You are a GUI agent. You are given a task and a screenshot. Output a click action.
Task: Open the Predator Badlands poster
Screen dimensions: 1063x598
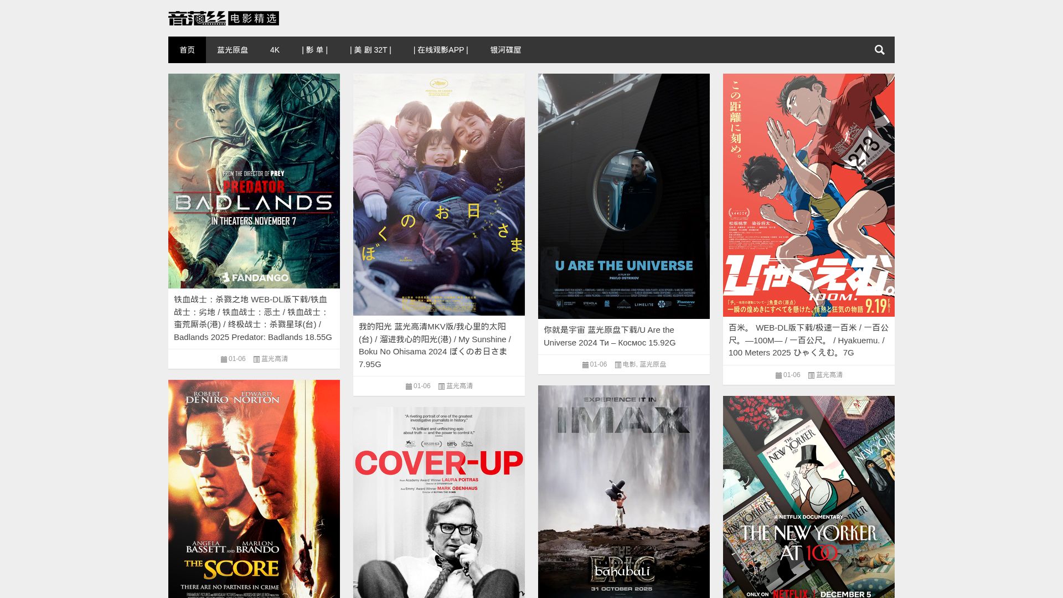[x=254, y=181]
